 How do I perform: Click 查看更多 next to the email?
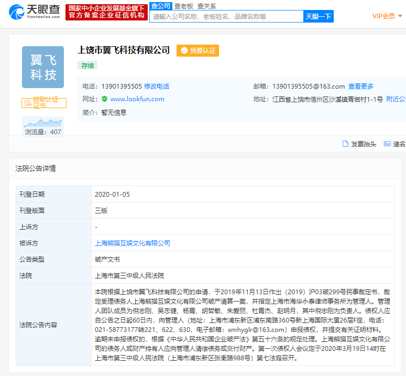(x=361, y=87)
